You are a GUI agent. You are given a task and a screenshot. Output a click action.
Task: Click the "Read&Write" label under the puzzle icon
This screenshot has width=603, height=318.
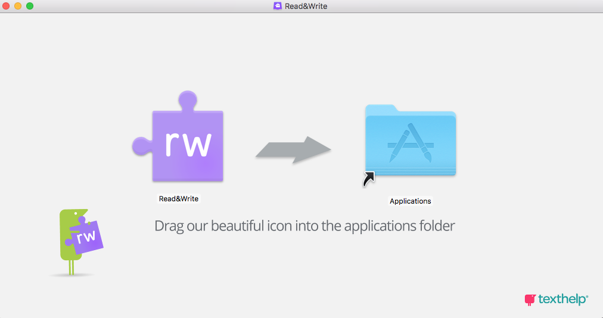pyautogui.click(x=179, y=199)
